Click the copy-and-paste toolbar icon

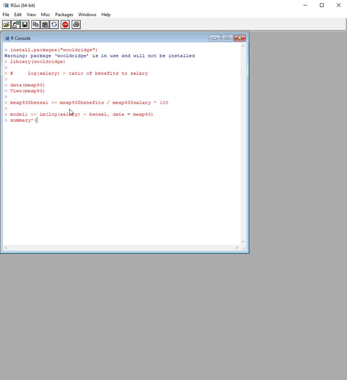tap(54, 24)
